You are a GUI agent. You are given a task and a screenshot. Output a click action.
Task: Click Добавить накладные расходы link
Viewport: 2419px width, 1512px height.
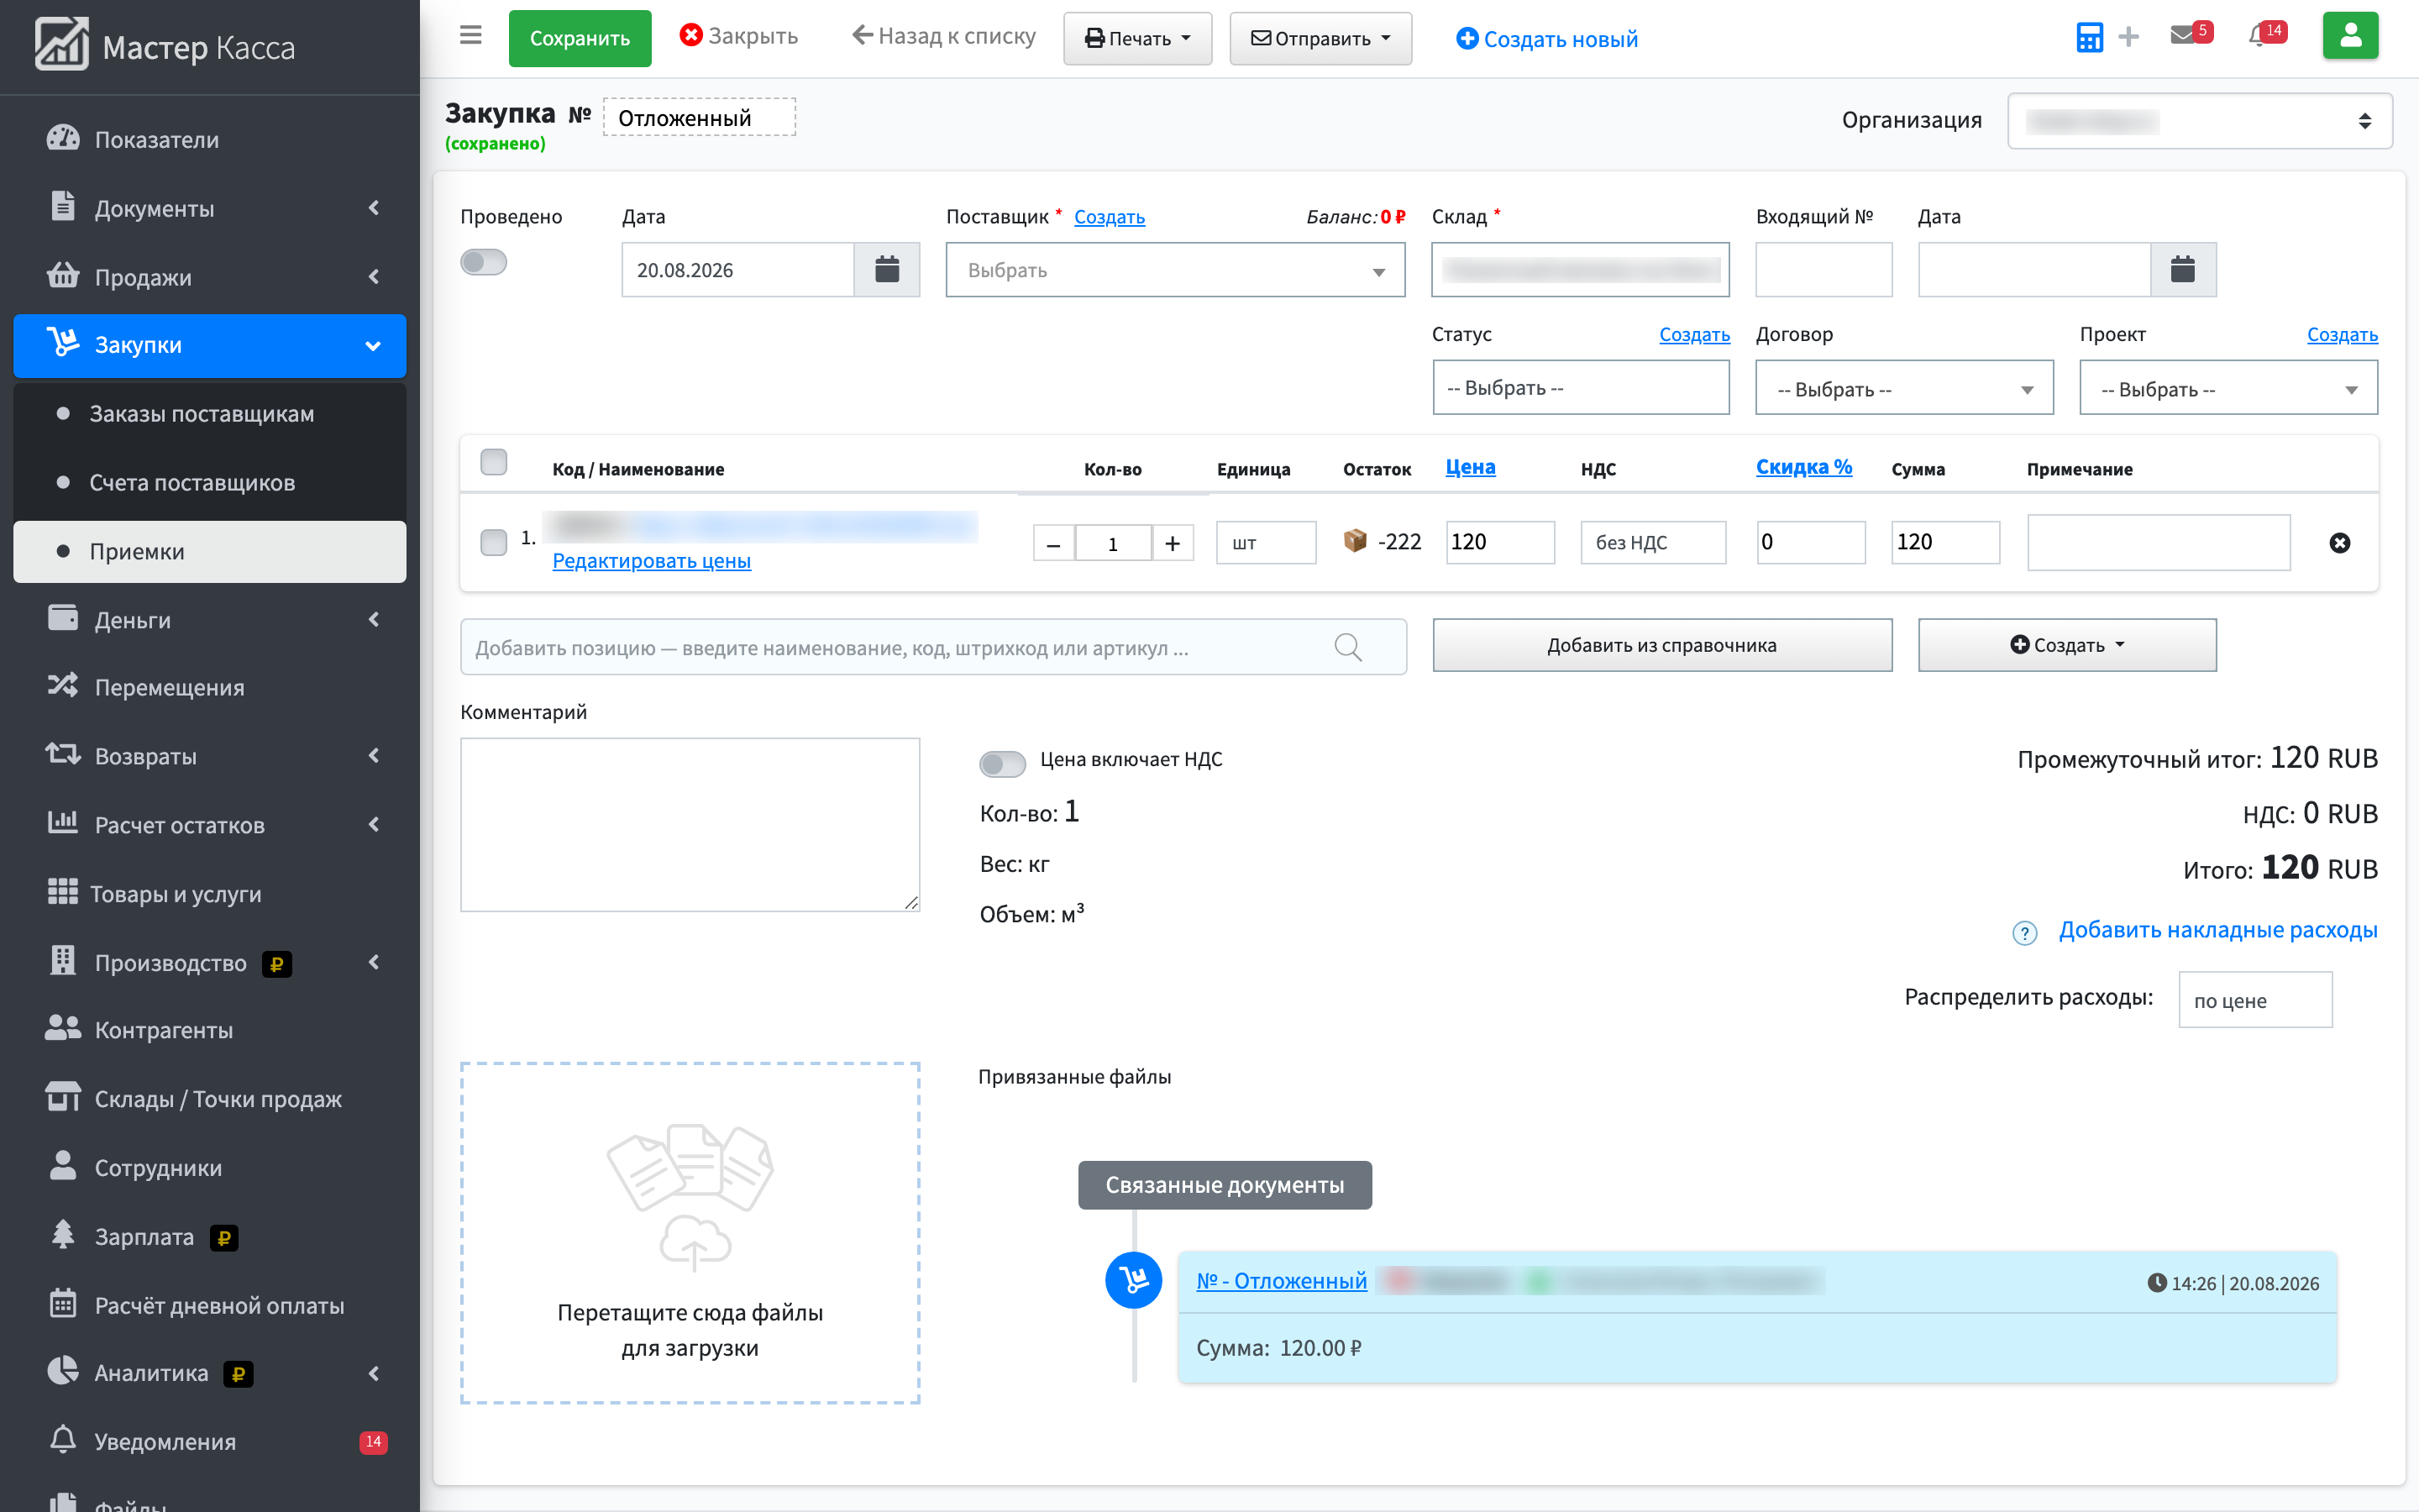point(2217,930)
